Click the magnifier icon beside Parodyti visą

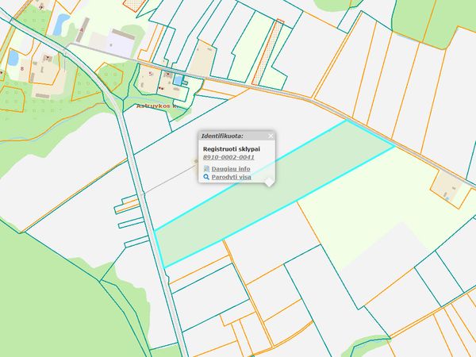point(206,178)
